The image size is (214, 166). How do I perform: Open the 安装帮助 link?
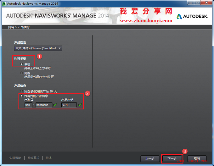[x=15, y=158]
